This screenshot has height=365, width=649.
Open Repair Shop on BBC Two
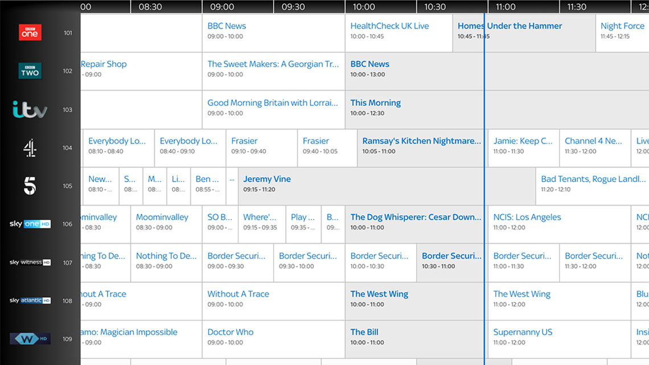point(141,71)
